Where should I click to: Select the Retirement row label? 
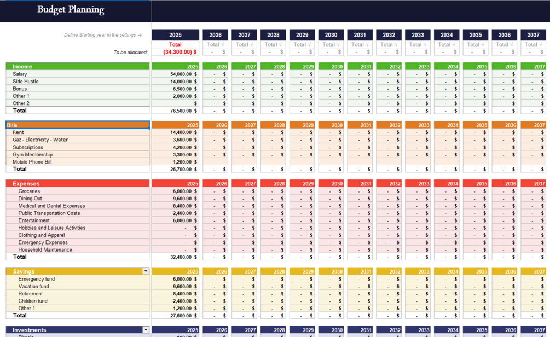click(31, 294)
